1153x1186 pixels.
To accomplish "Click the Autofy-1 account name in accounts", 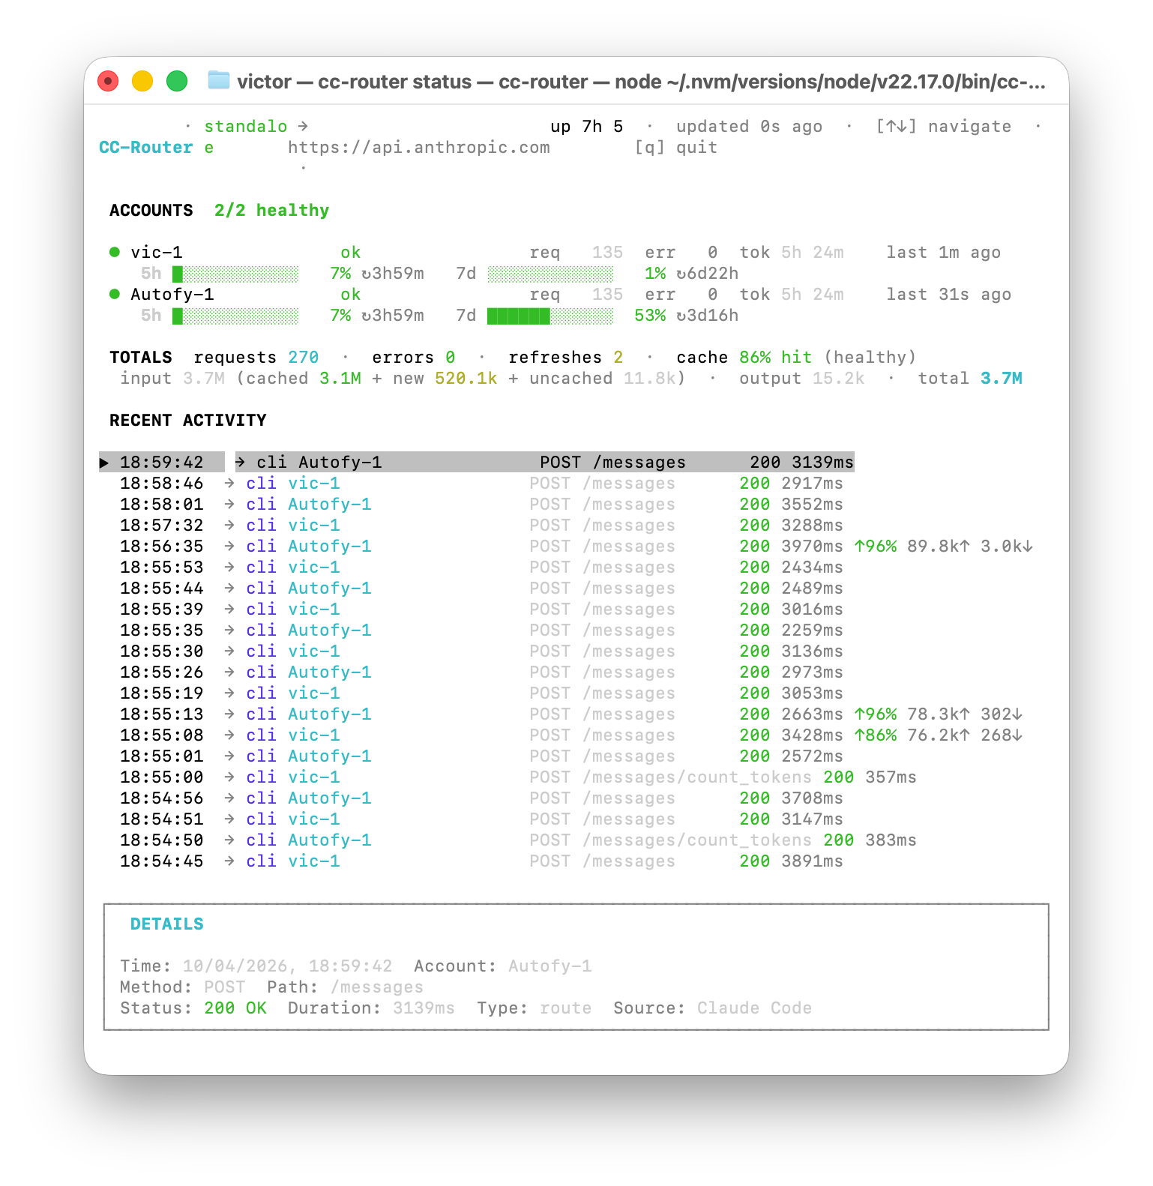I will 172,295.
